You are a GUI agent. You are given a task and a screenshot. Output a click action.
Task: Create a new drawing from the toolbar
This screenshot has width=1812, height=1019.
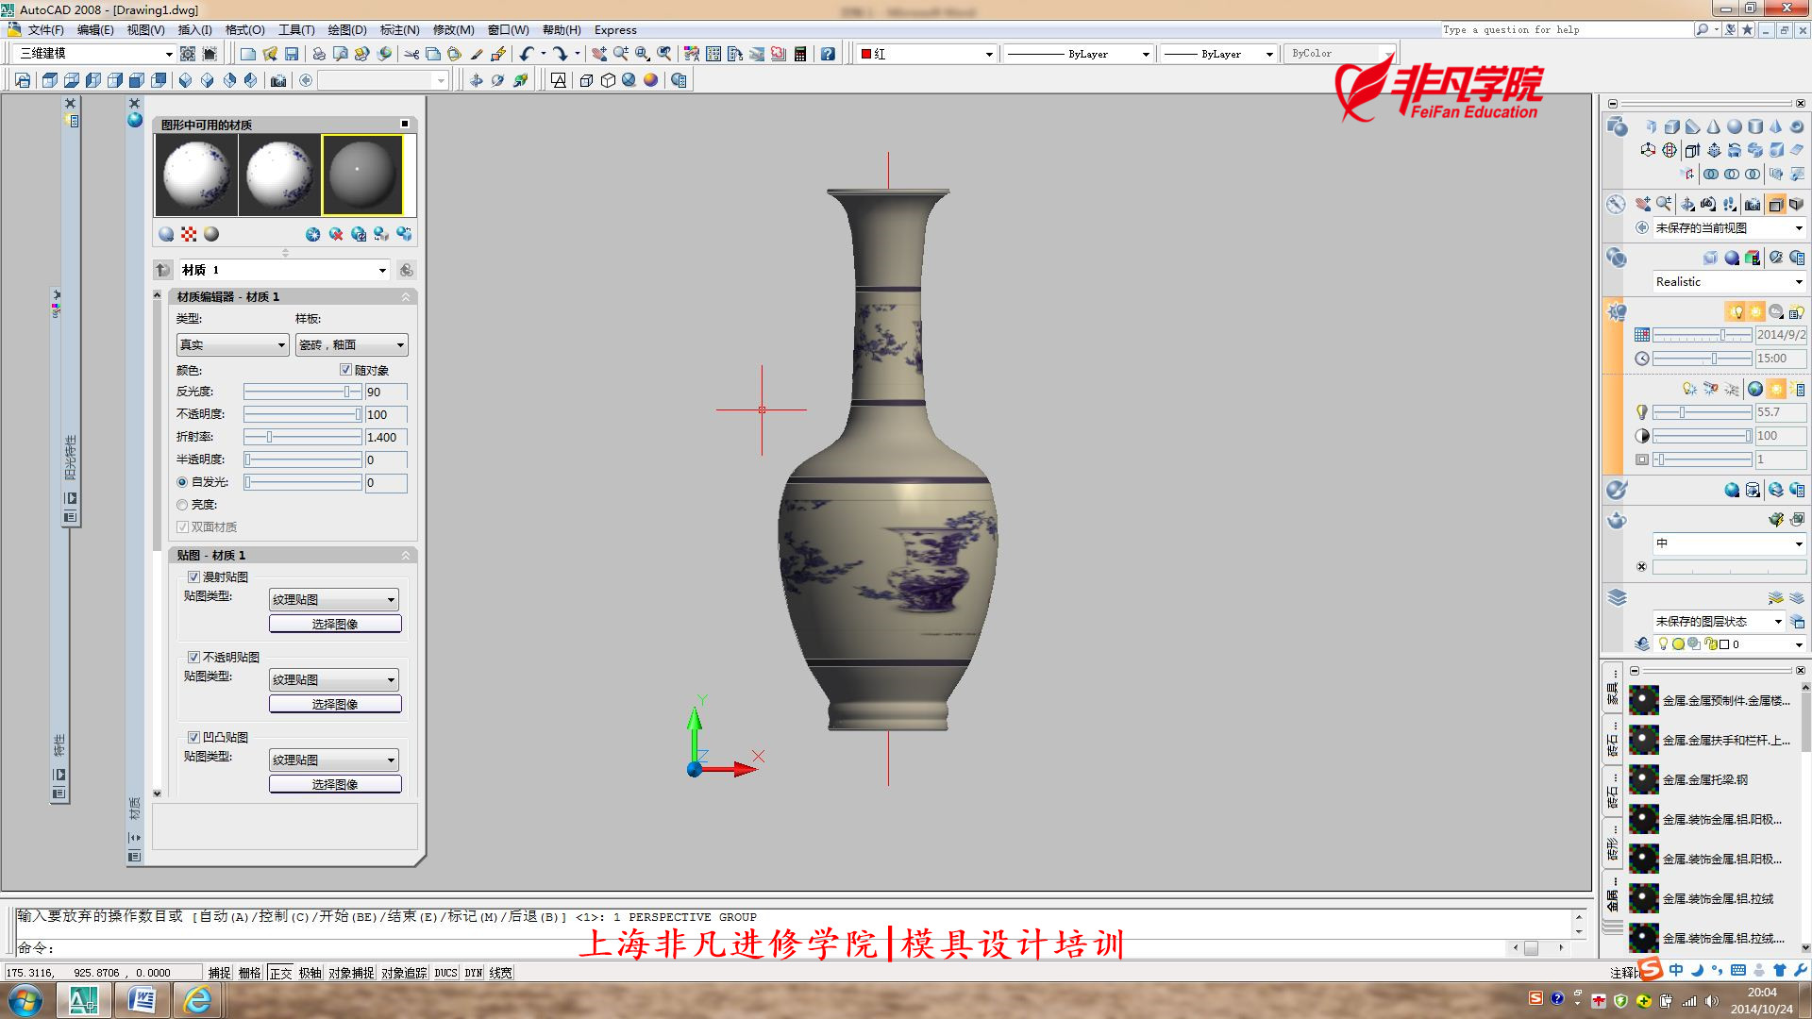coord(247,55)
